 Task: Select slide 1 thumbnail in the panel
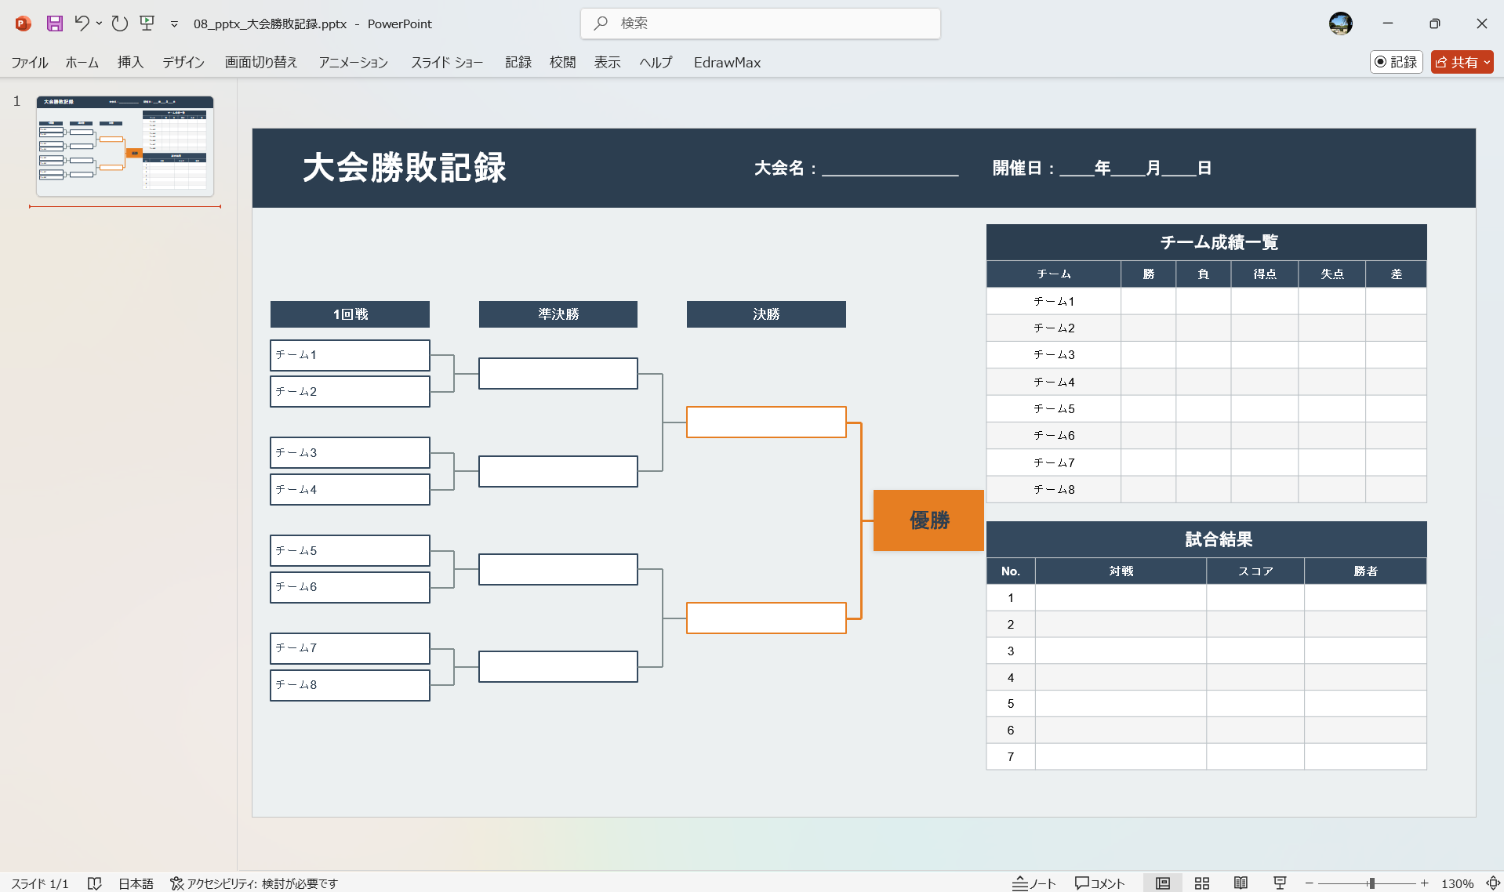tap(124, 147)
